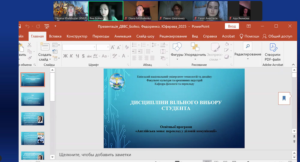Click the Cut scissors icon
300x162 pixels.
click(29, 45)
